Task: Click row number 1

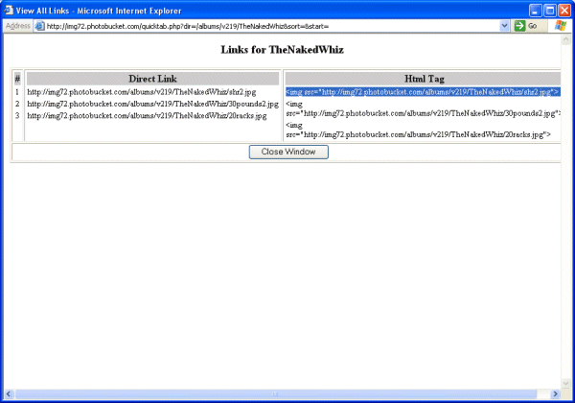Action: coord(17,92)
